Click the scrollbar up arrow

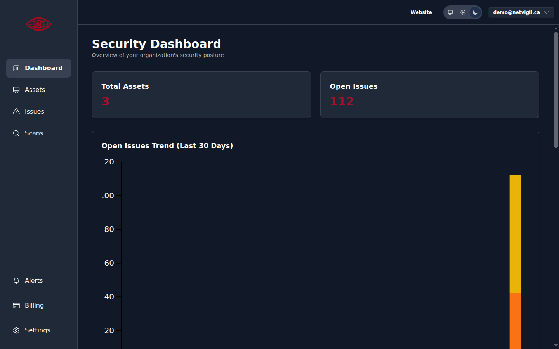coord(556,28)
